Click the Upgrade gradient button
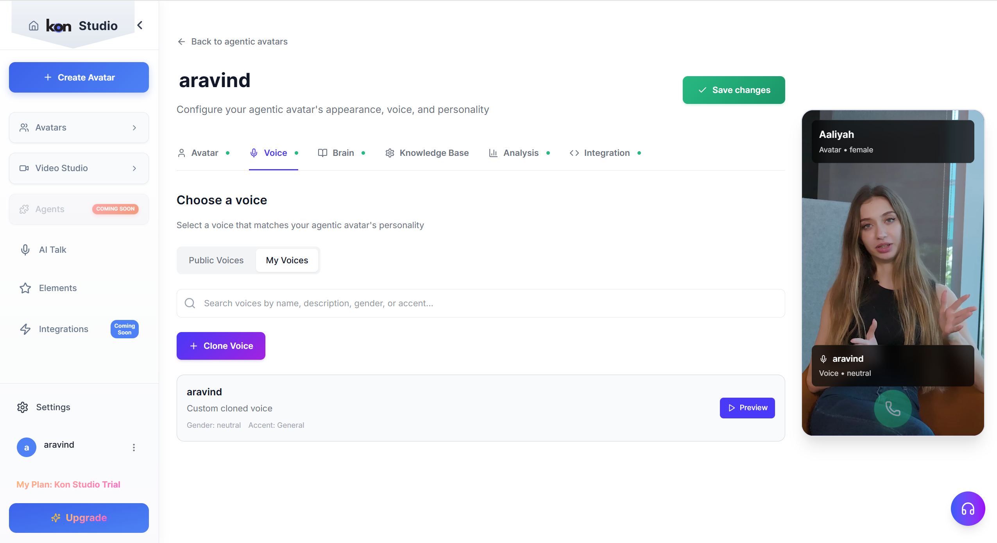 [x=79, y=518]
